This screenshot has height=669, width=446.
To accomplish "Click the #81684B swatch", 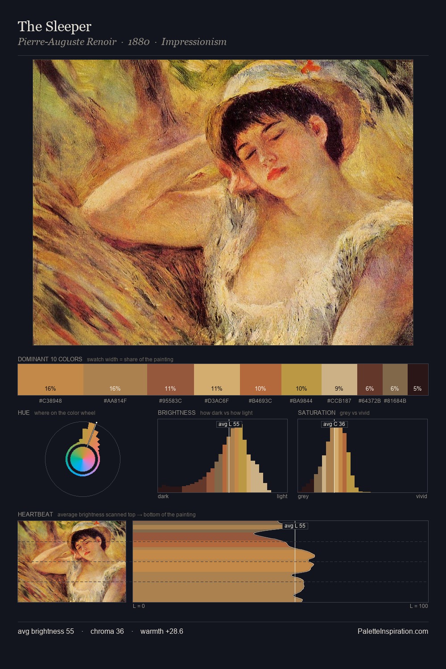I will pyautogui.click(x=395, y=380).
